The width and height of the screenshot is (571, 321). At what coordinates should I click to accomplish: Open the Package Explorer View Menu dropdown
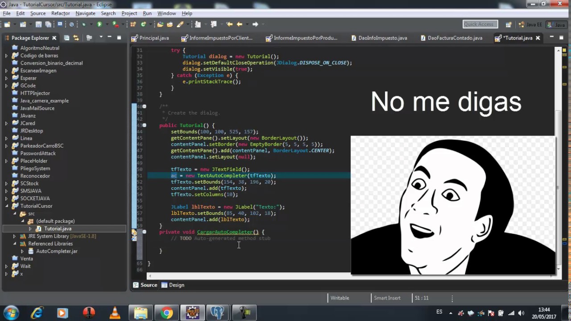[x=101, y=37]
